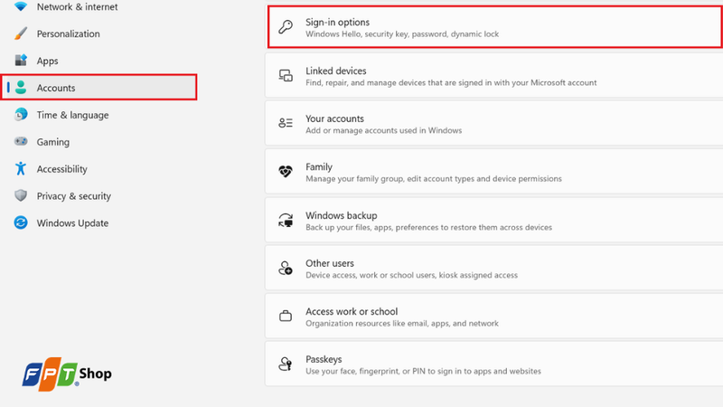Open Other users settings
This screenshot has height=407, width=723.
click(493, 268)
